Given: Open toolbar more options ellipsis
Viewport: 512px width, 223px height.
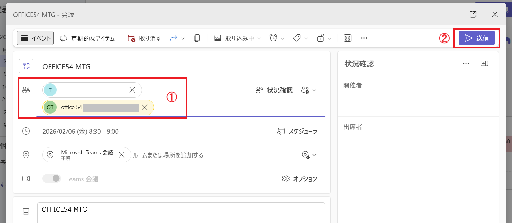Looking at the screenshot, I should tap(364, 38).
